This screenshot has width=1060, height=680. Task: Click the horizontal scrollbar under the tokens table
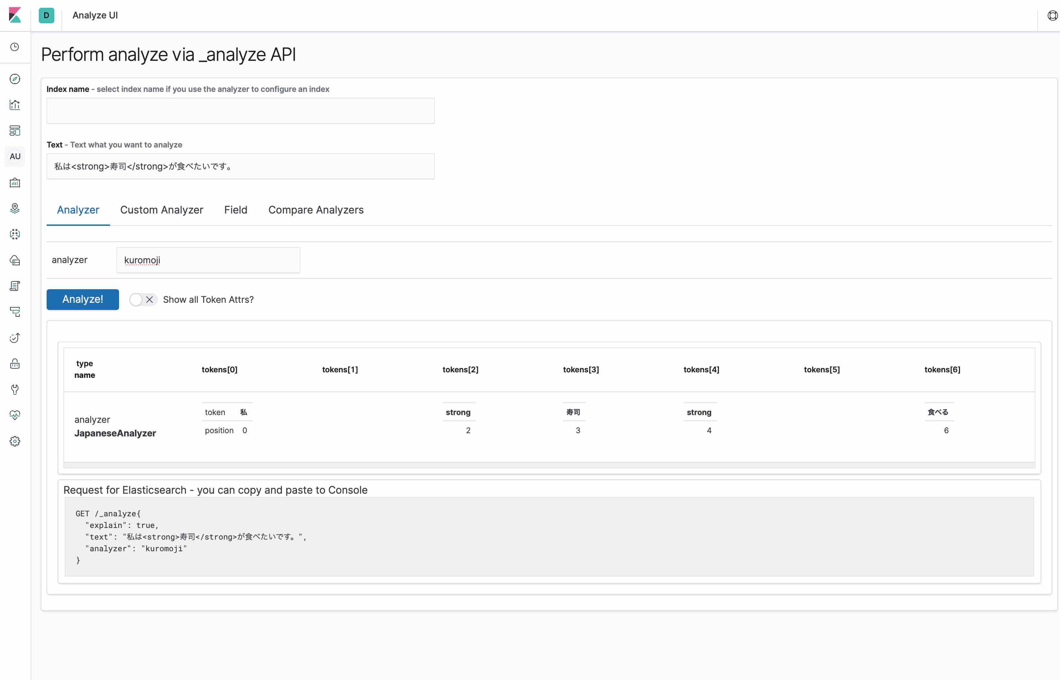pyautogui.click(x=549, y=465)
